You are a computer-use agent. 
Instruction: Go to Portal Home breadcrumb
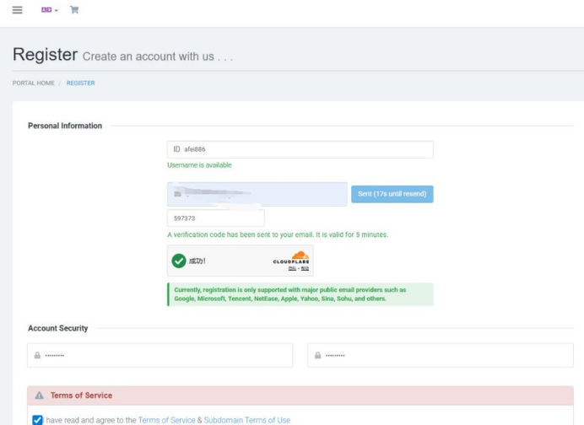34,83
